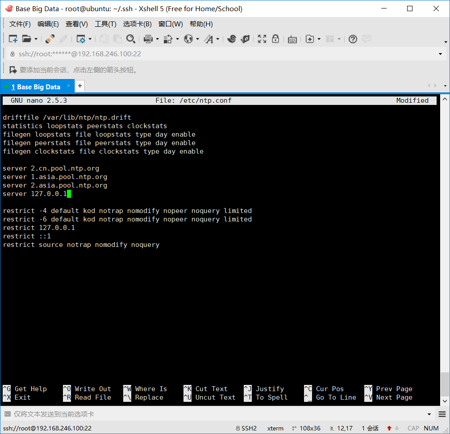Viewport: 450px width, 434px height.
Task: Open the tab list dropdown arrow
Action: 445,86
